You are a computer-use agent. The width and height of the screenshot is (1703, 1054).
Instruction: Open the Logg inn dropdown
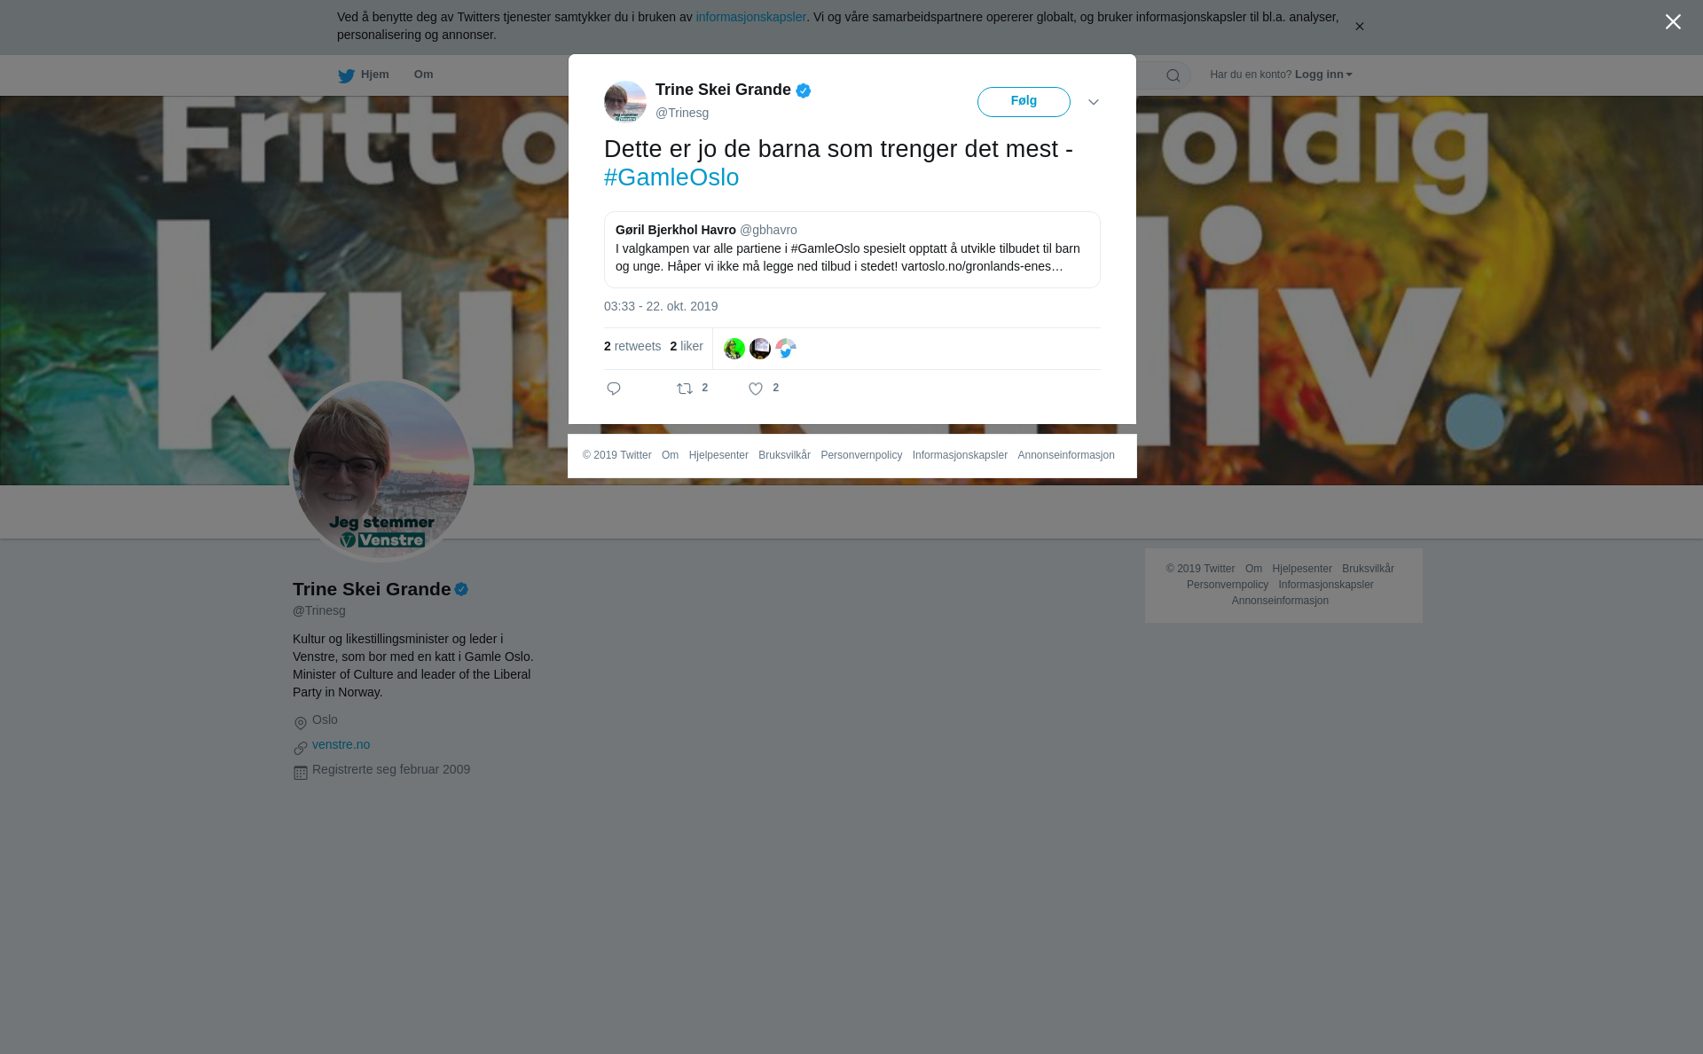coord(1323,75)
